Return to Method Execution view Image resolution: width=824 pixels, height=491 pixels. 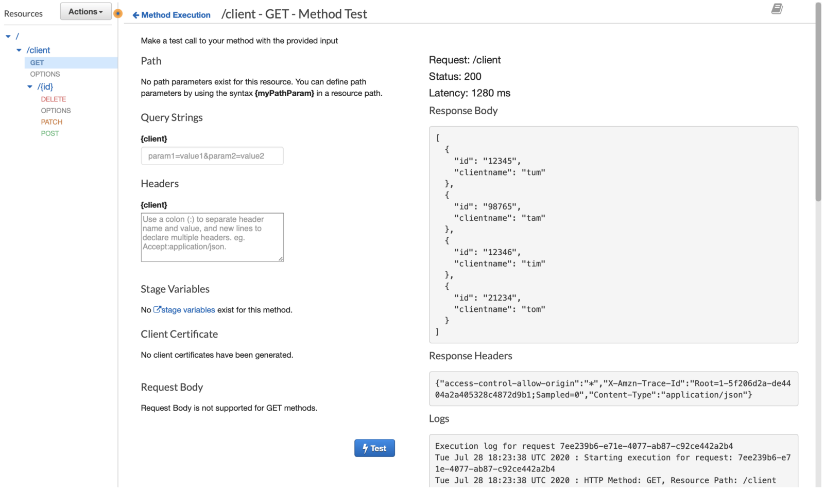tap(176, 15)
